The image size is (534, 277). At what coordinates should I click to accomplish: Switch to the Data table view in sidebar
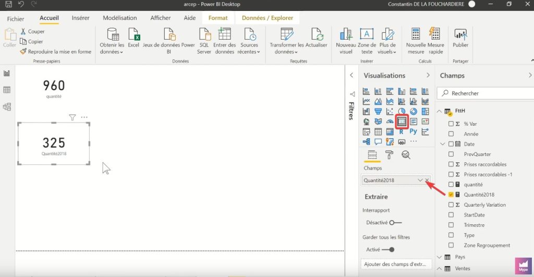pyautogui.click(x=7, y=90)
